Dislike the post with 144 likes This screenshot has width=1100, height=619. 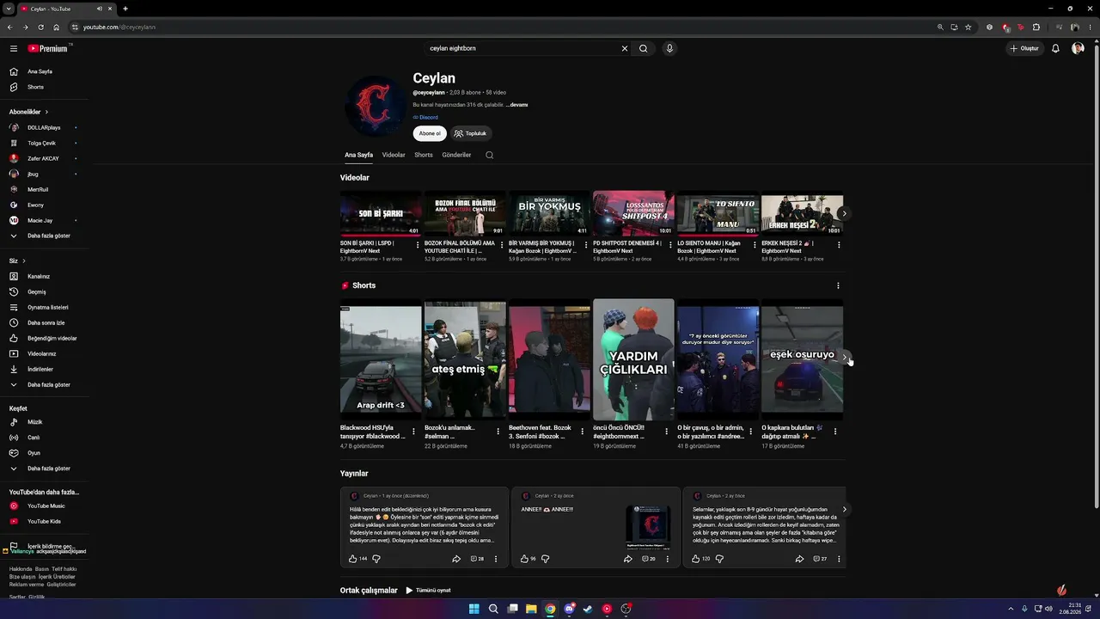tap(376, 559)
